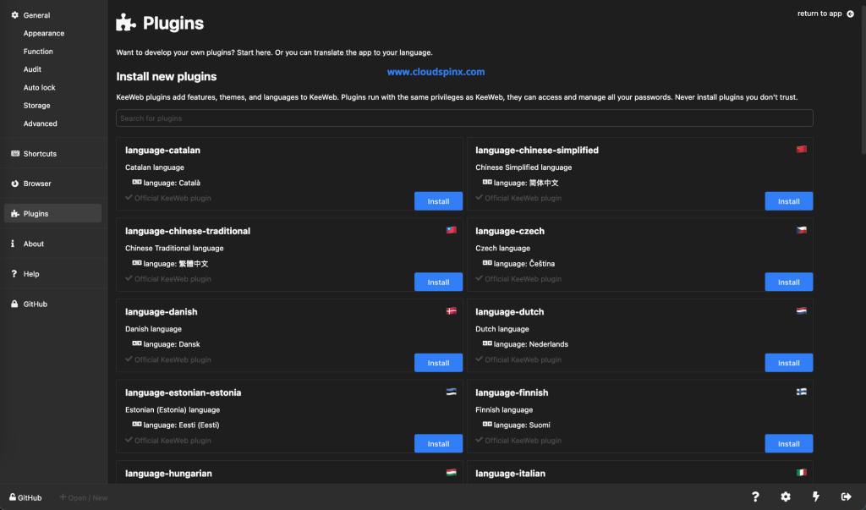Click the settings gear in the bottom bar
866x510 pixels.
pyautogui.click(x=785, y=496)
